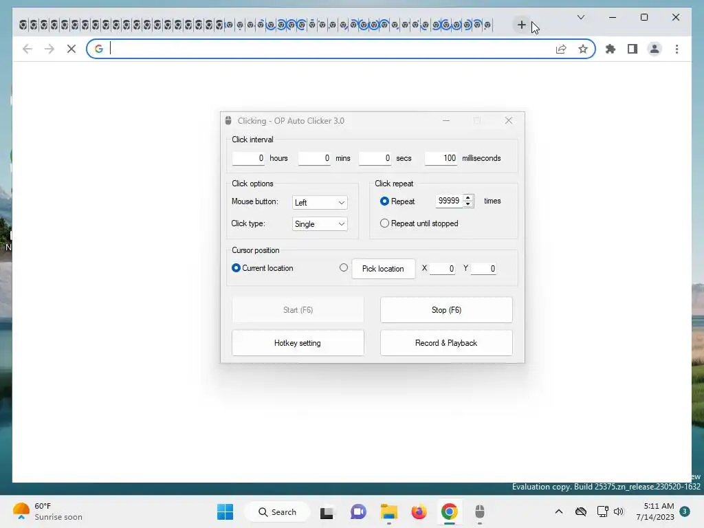Open Task View from taskbar
Viewport: 704px width, 528px height.
pyautogui.click(x=327, y=511)
